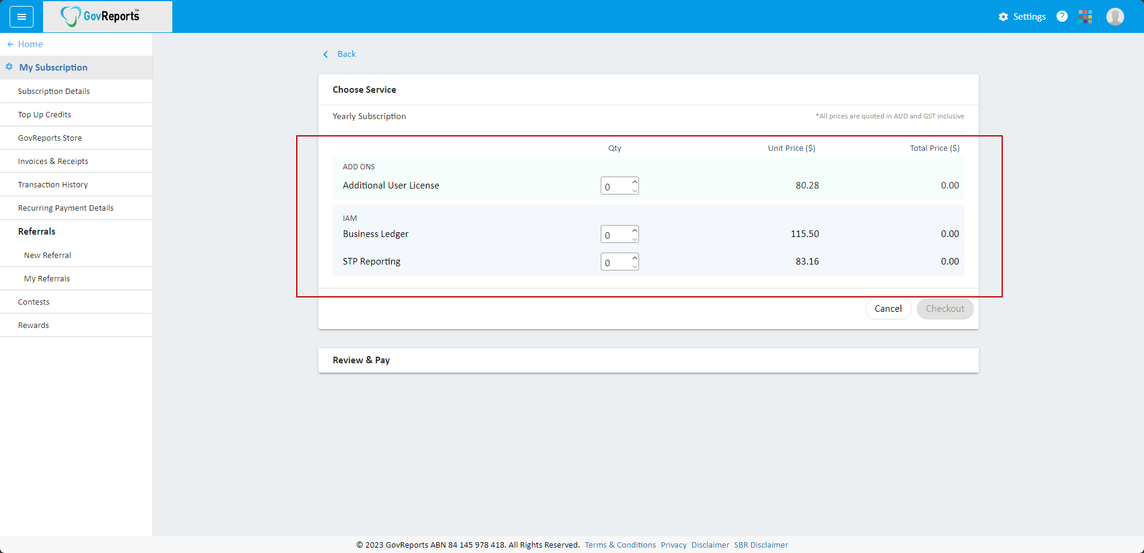The width and height of the screenshot is (1144, 553).
Task: Click the Checkout button
Action: tap(945, 309)
